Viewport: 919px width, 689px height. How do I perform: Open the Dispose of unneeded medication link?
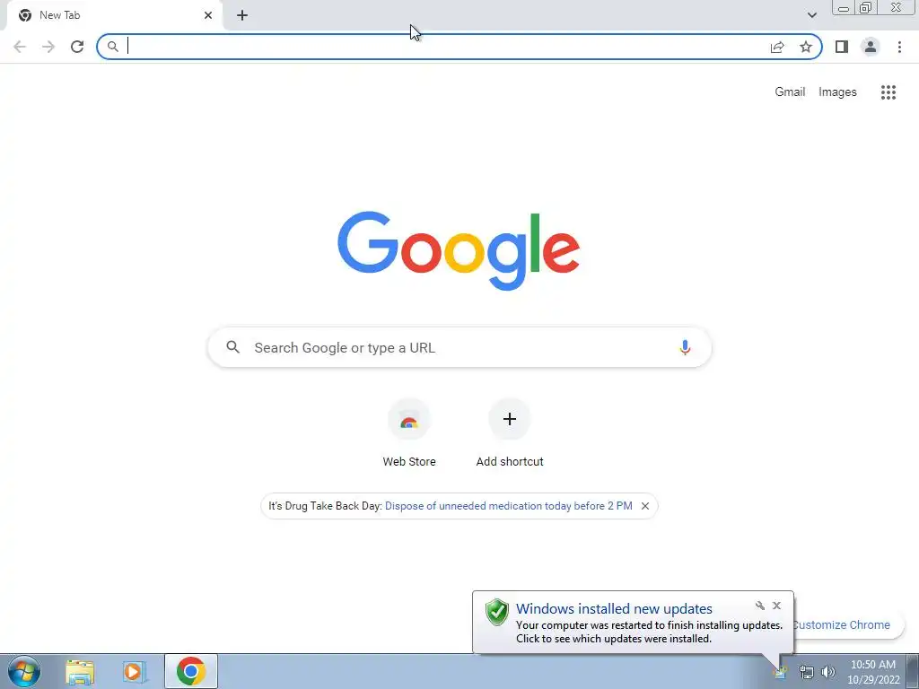pos(509,506)
